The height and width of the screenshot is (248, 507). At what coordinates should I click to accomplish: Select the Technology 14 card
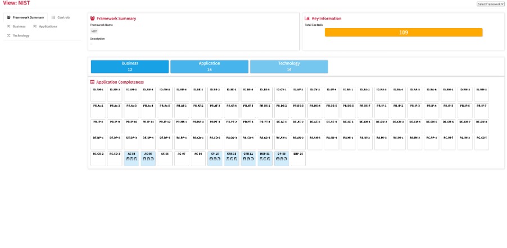tap(289, 67)
